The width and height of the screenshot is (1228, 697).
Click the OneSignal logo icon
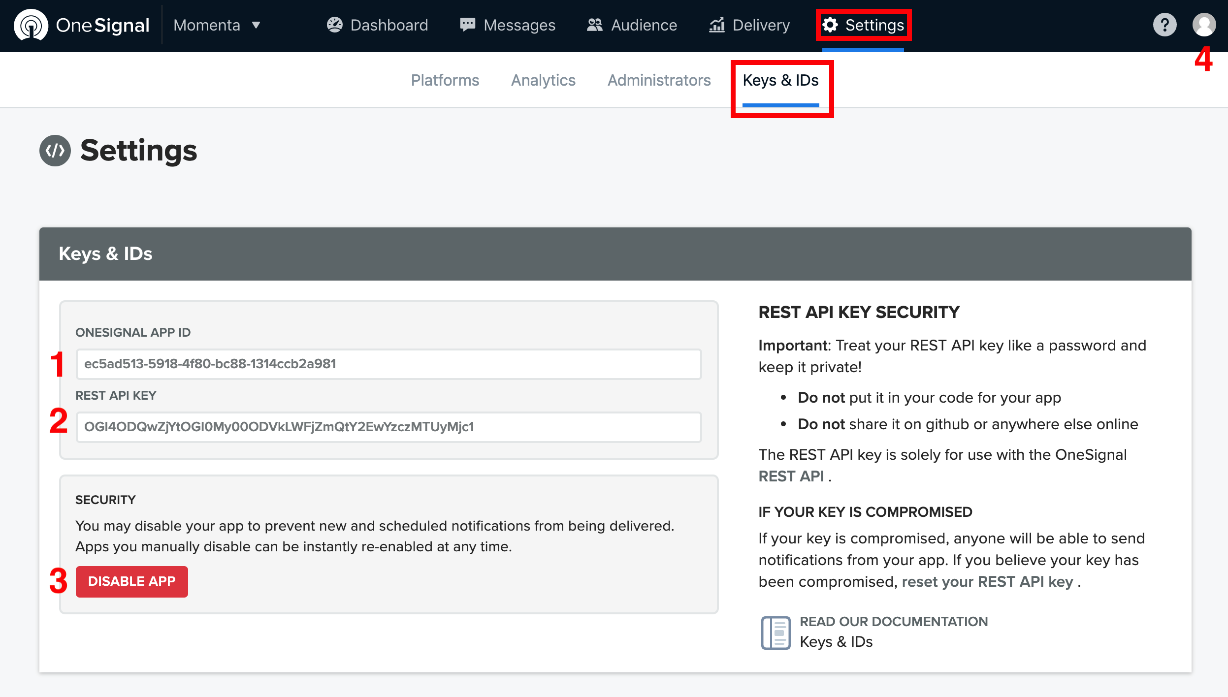tap(31, 25)
